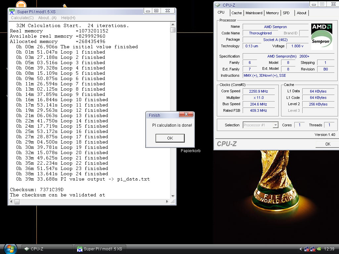This screenshot has width=339, height=254.
Task: Click the system clock showing 12:39
Action: [329, 249]
